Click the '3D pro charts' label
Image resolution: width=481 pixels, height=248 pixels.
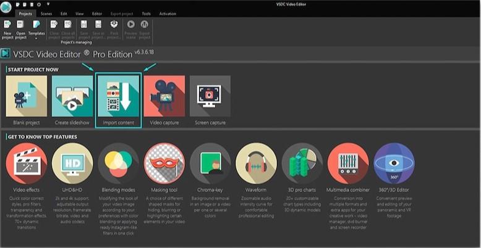point(302,190)
